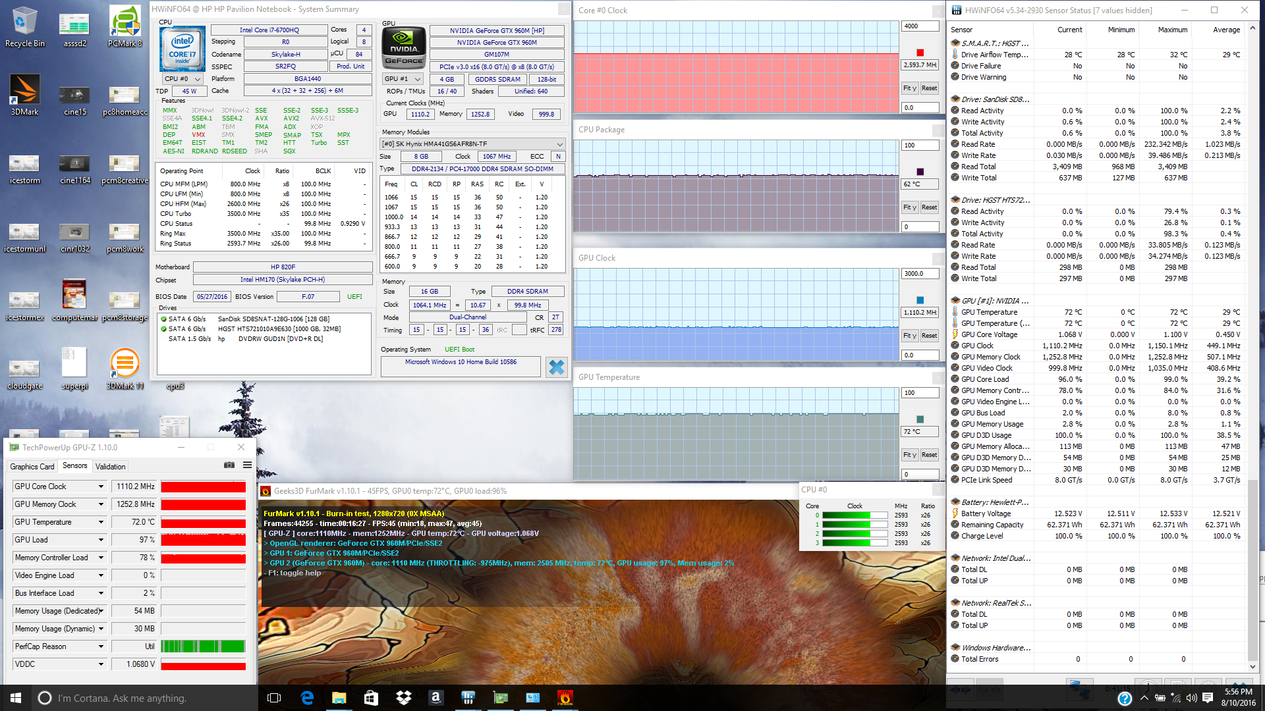Click the NVIDIA GeForce logo in System Summary

404,48
